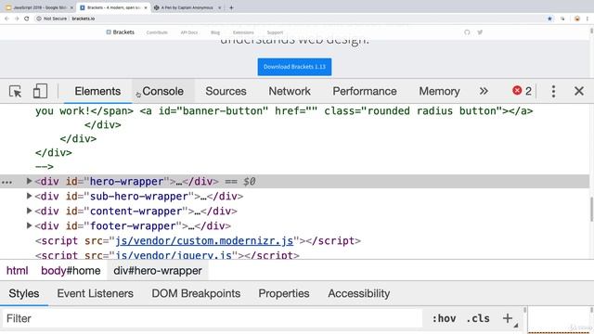594x334 pixels.
Task: Select html in the breadcrumb bar
Action: pyautogui.click(x=18, y=271)
